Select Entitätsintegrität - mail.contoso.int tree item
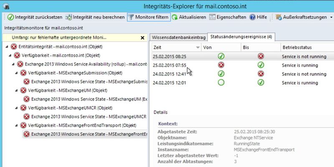 61,47
